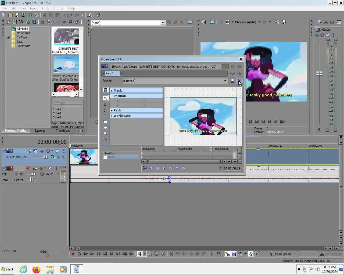This screenshot has height=275, width=344.
Task: Click the Open project folder icon
Action: tap(10, 15)
